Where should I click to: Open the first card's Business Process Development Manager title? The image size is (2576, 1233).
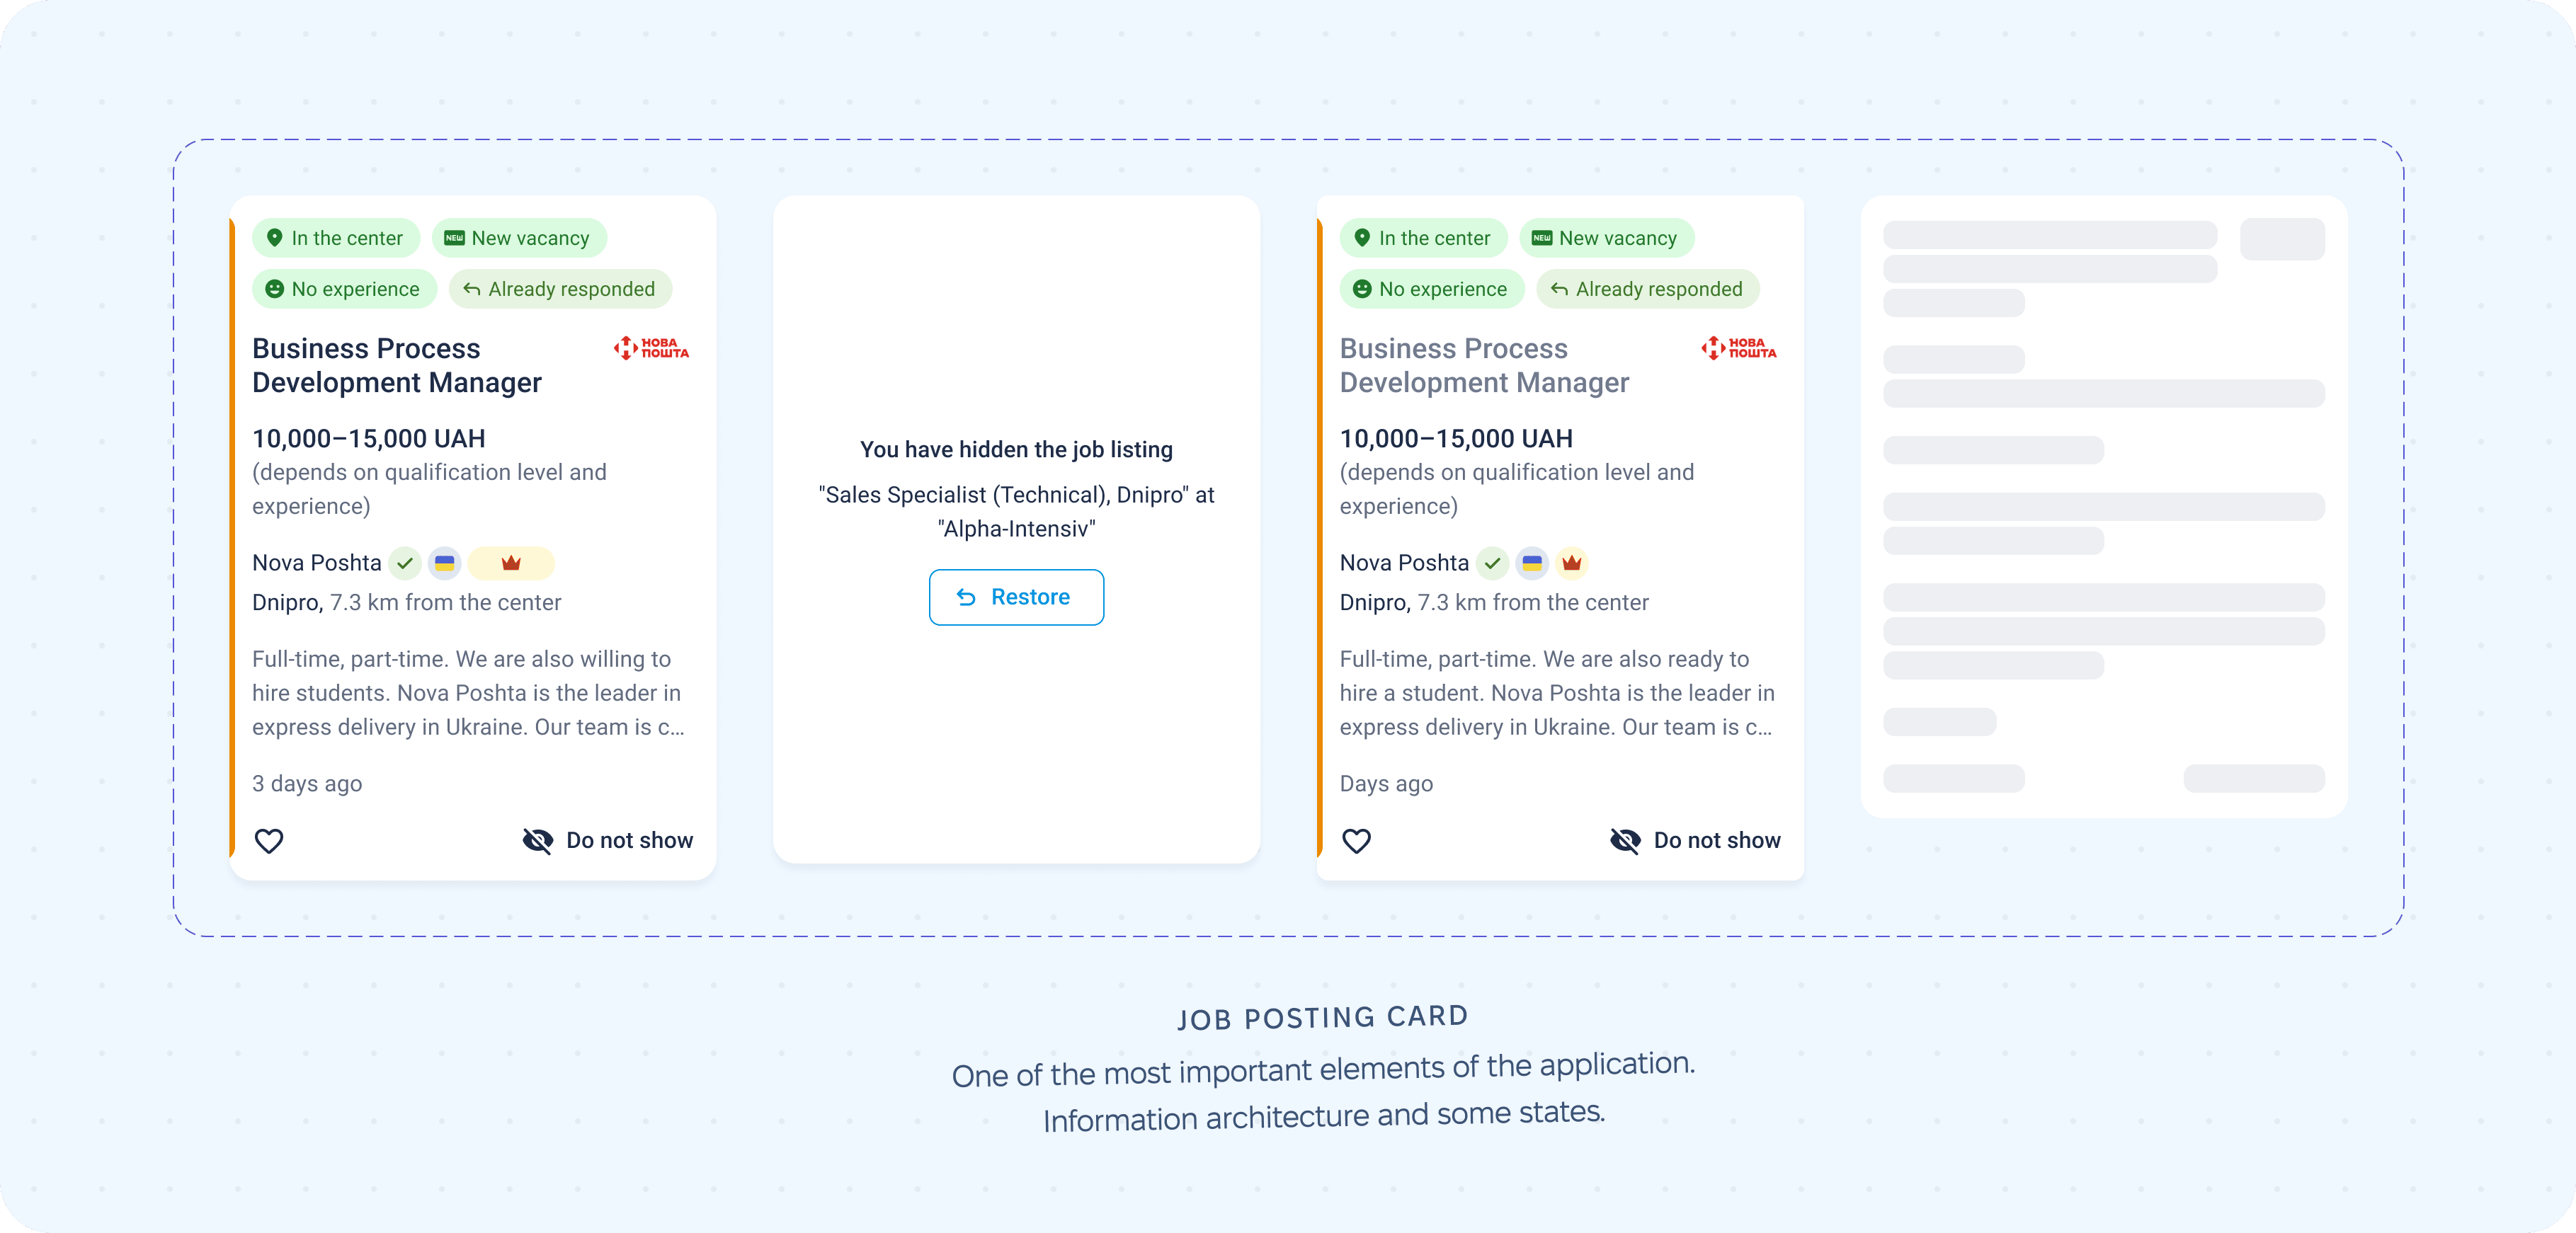click(397, 365)
